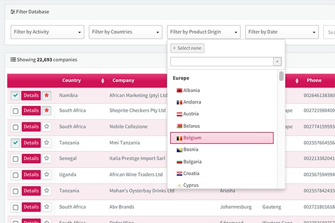Open Details for Mohan's Oysterbay Drinks

point(31,191)
